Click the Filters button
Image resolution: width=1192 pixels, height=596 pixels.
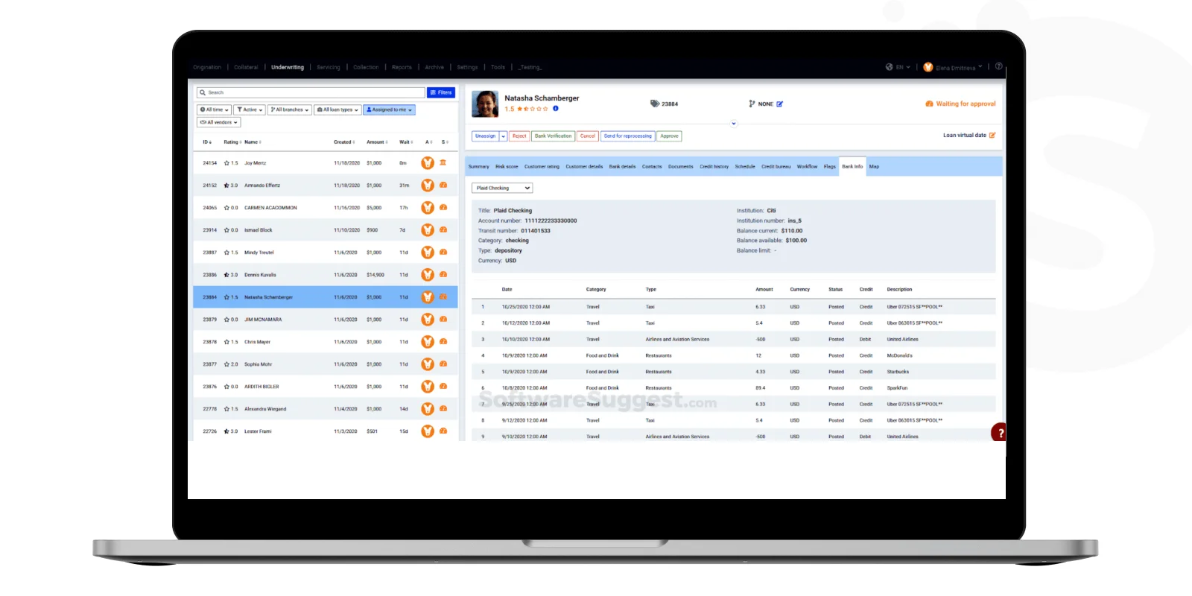click(441, 92)
